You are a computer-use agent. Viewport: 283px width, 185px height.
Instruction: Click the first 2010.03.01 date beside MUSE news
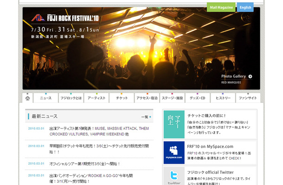point(36,129)
